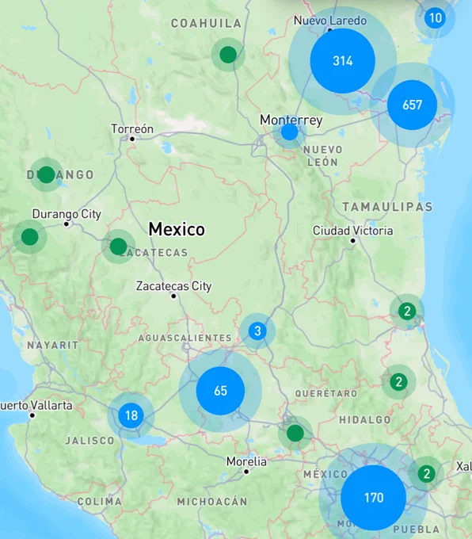Click the green marker over Durango label
This screenshot has height=539, width=472.
47,174
